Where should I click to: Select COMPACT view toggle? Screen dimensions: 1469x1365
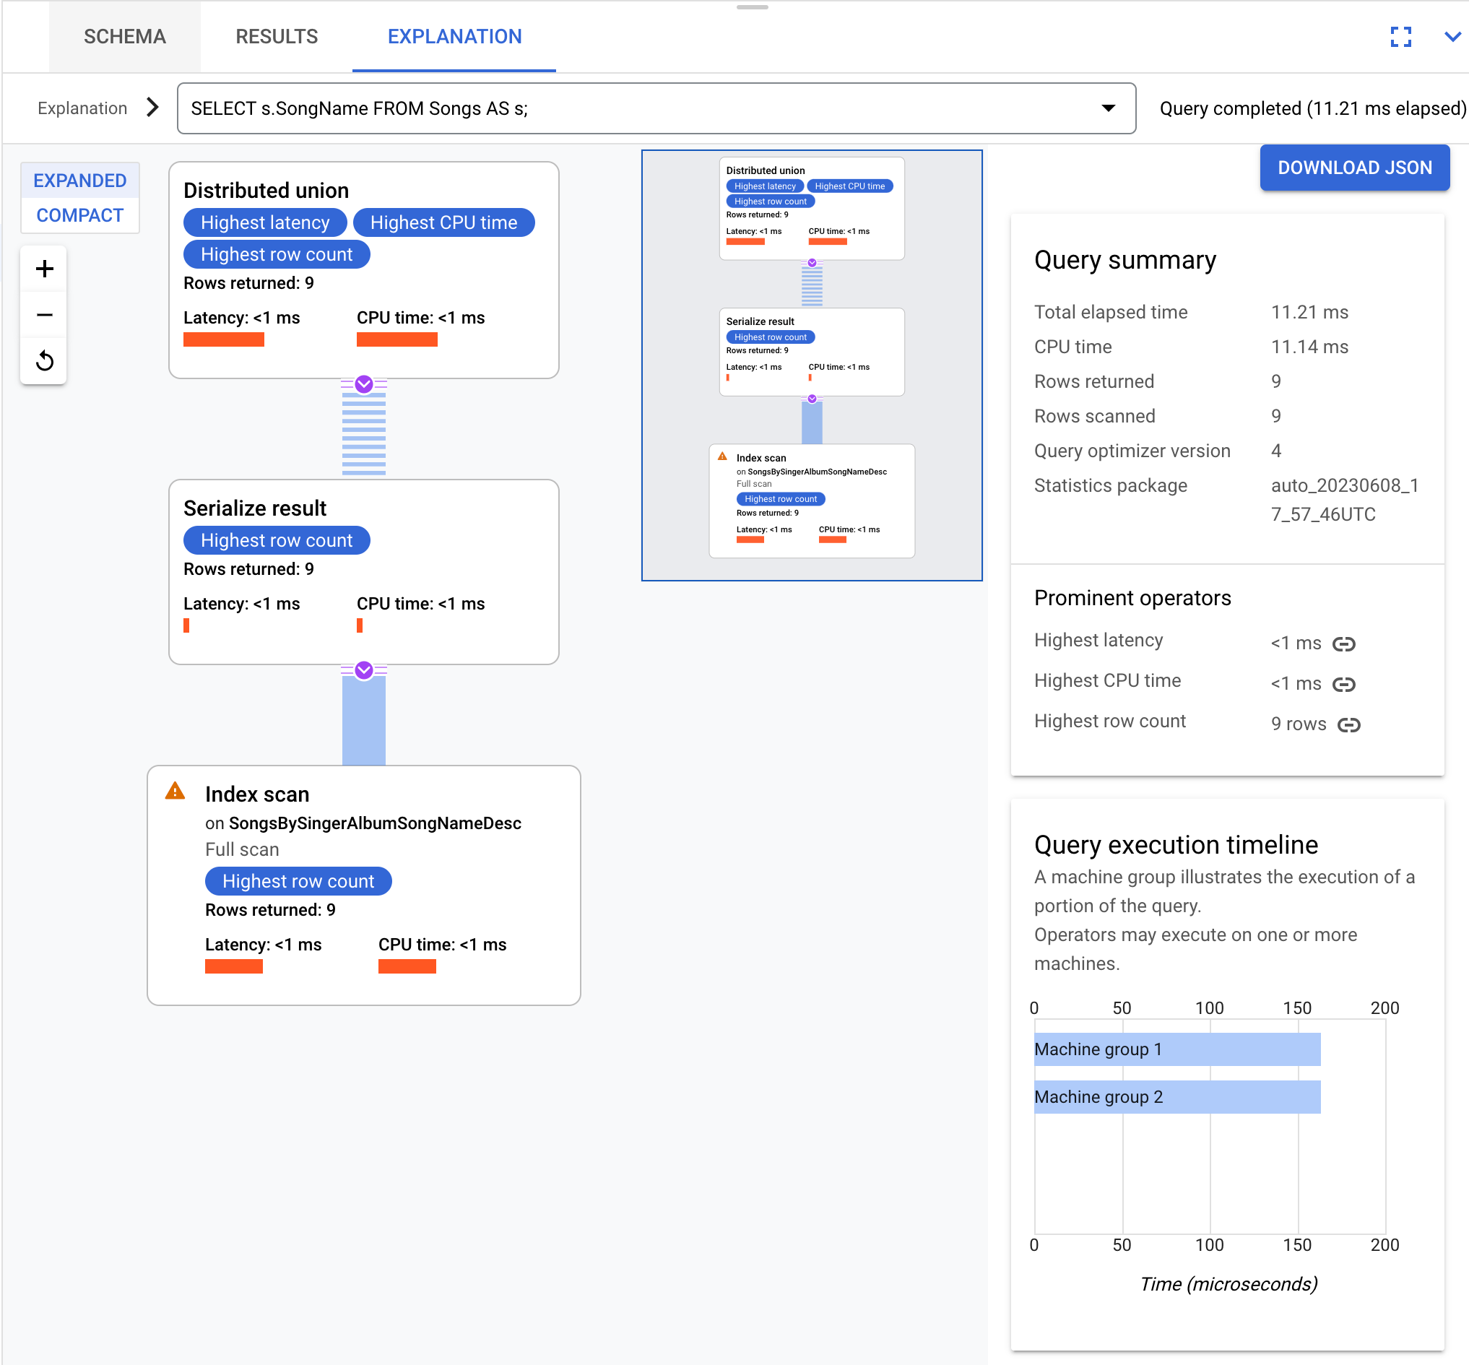coord(79,215)
